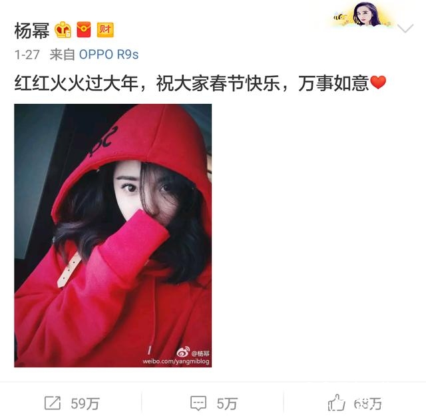Open the 杨幂 username profile
This screenshot has width=426, height=418.
point(32,31)
